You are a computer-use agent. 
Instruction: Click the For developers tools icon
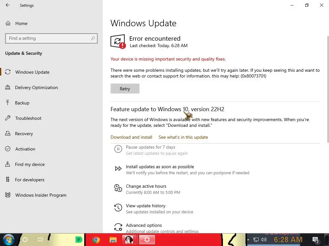pos(8,179)
